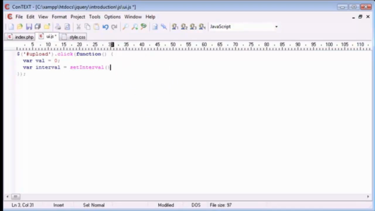This screenshot has width=375, height=211.
Task: Run user command 2 icon
Action: click(x=184, y=26)
